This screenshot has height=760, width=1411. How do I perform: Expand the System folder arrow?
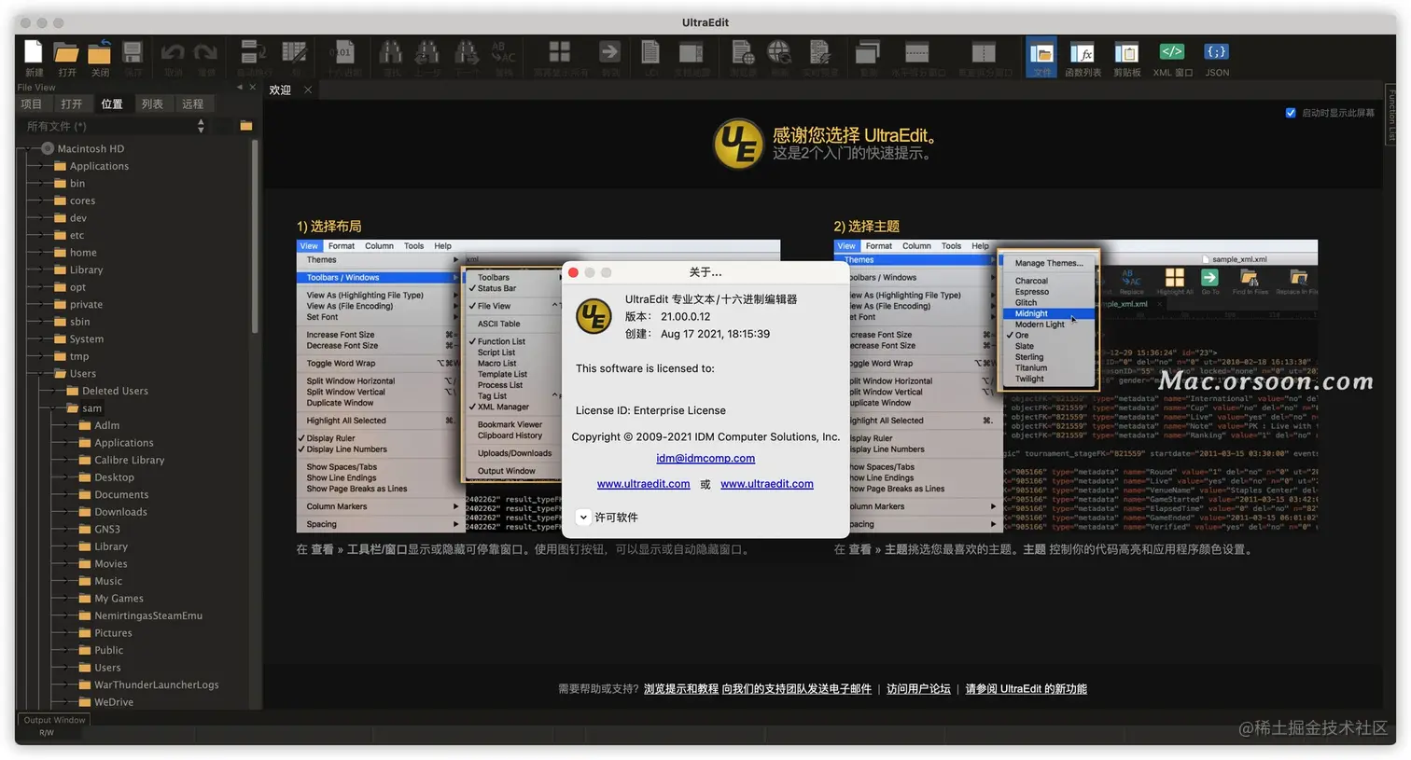point(43,339)
